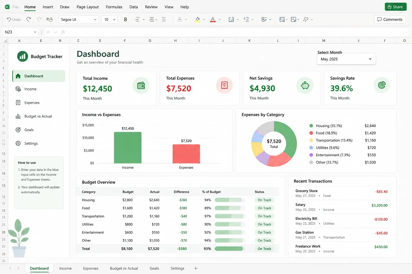The height and width of the screenshot is (274, 412).
Task: Expand the center align dropdown arrow
Action: coord(156,20)
